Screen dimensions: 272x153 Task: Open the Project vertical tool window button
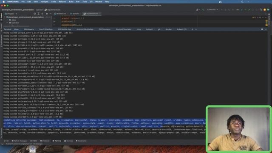[1, 17]
